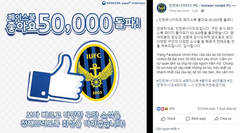
Task: Open the #5만돌파 hashtag
Action: pyautogui.click(x=219, y=81)
